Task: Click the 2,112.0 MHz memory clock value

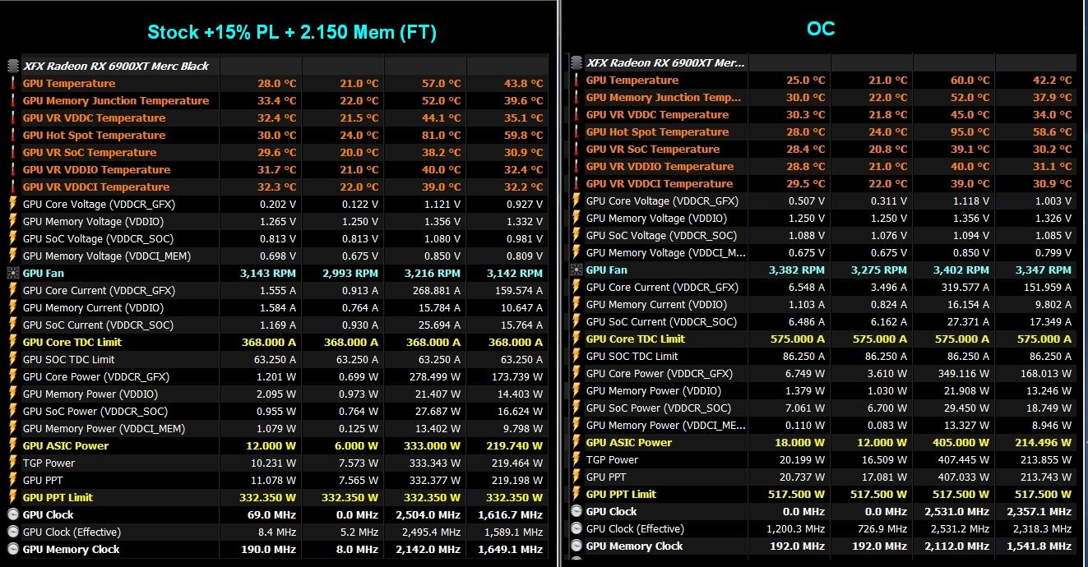Action: coord(959,546)
